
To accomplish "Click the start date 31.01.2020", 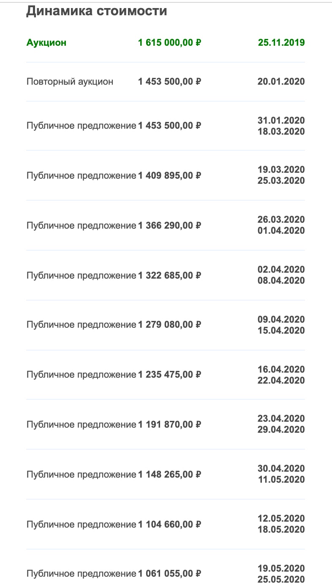I will pos(281,120).
